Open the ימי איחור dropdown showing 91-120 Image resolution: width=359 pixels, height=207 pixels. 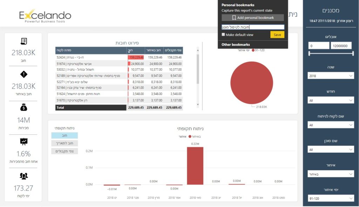331,199
